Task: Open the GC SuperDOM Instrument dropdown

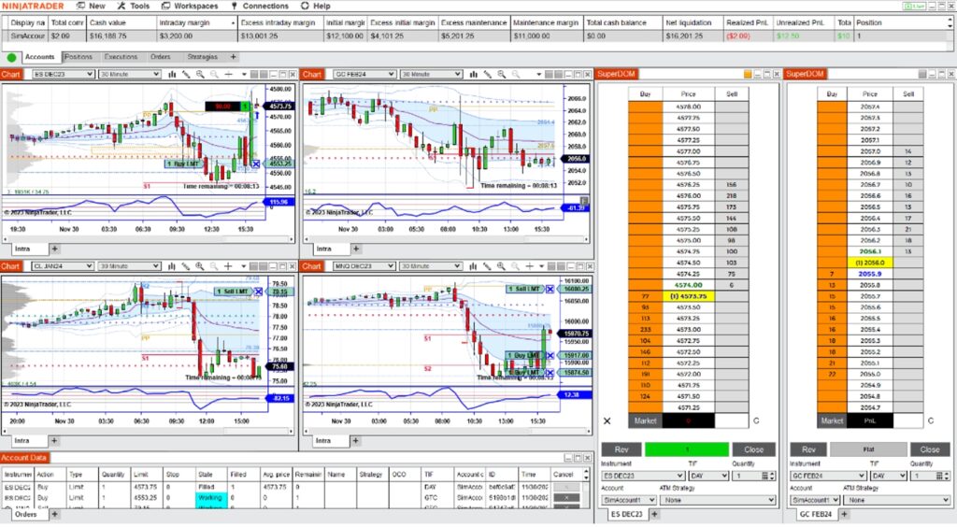Action: pos(828,476)
